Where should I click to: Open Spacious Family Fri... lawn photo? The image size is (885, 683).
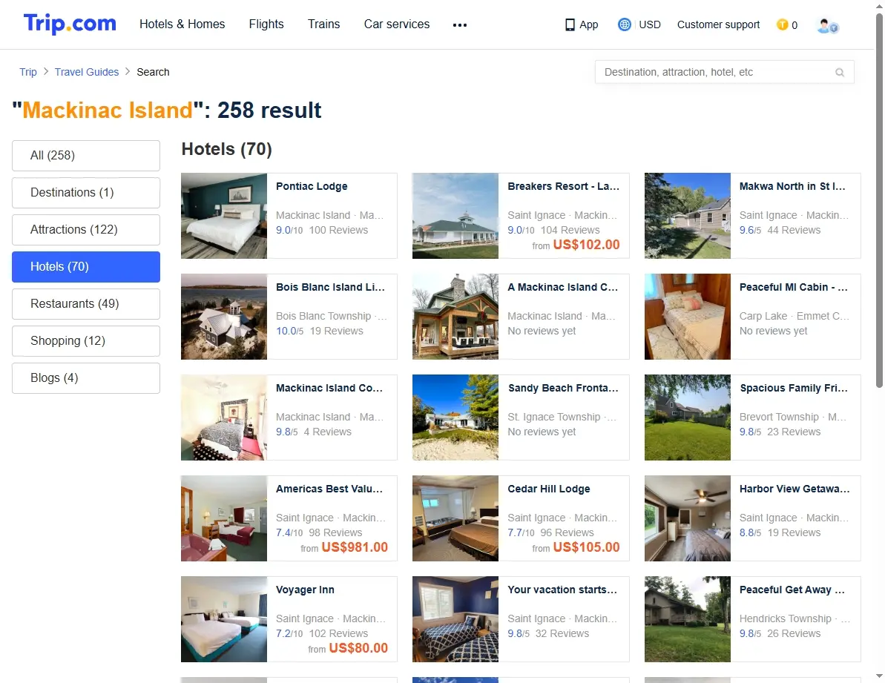tap(688, 418)
